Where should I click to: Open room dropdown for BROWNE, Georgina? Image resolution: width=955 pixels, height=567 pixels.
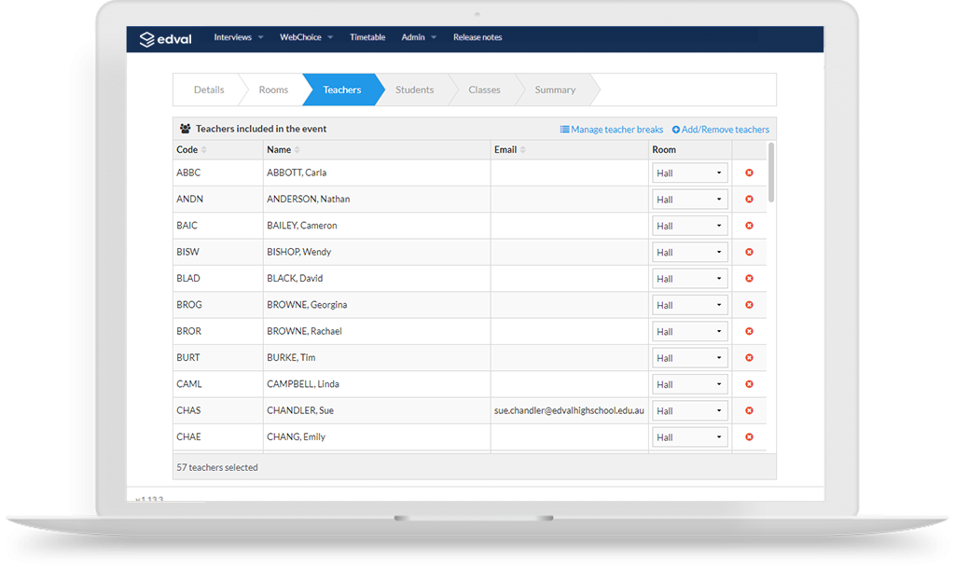click(689, 305)
